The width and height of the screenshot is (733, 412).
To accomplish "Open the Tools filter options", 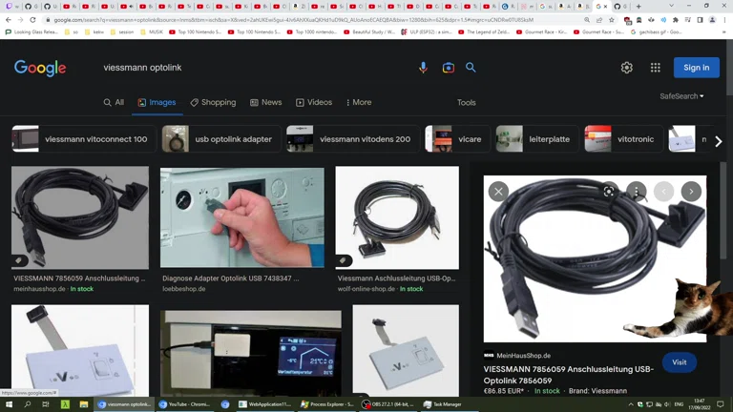I will coord(466,102).
